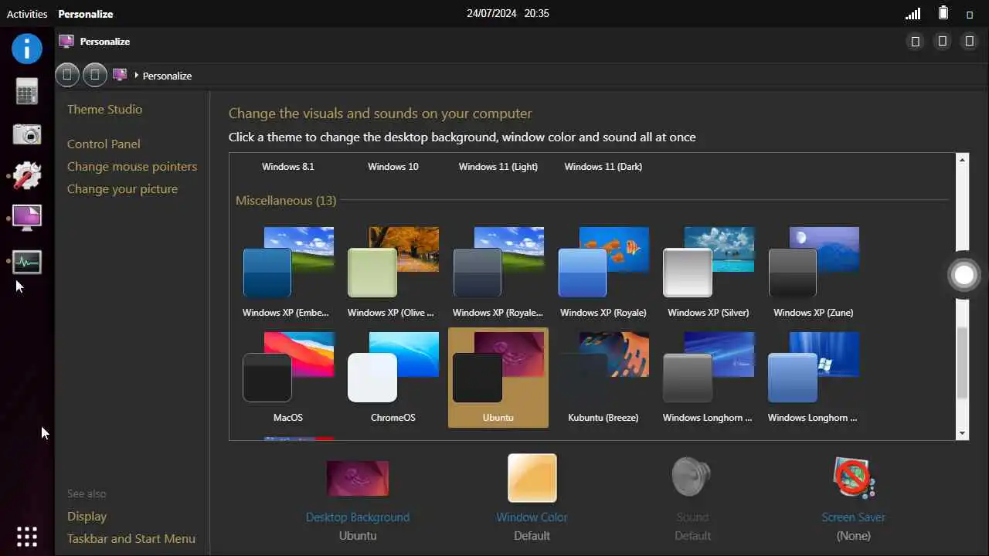Screen dimensions: 989x556
Task: Click the Screen Saver text link
Action: click(853, 517)
